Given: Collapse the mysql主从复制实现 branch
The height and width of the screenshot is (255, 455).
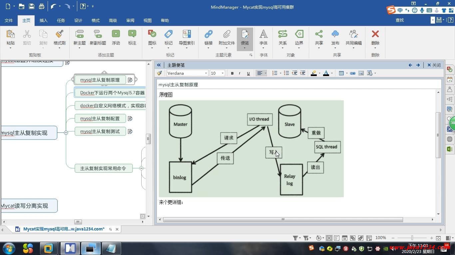Looking at the screenshot, I should (66, 133).
